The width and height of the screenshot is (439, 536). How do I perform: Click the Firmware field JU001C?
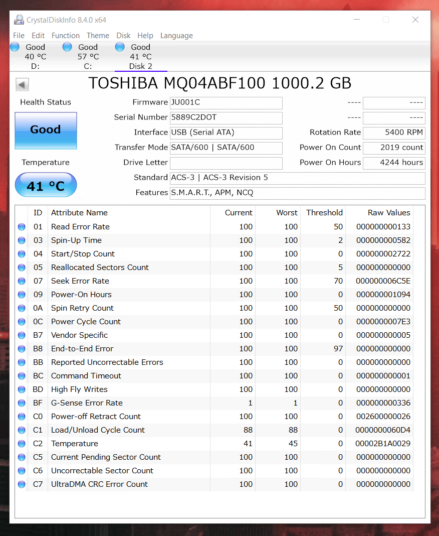tap(226, 102)
